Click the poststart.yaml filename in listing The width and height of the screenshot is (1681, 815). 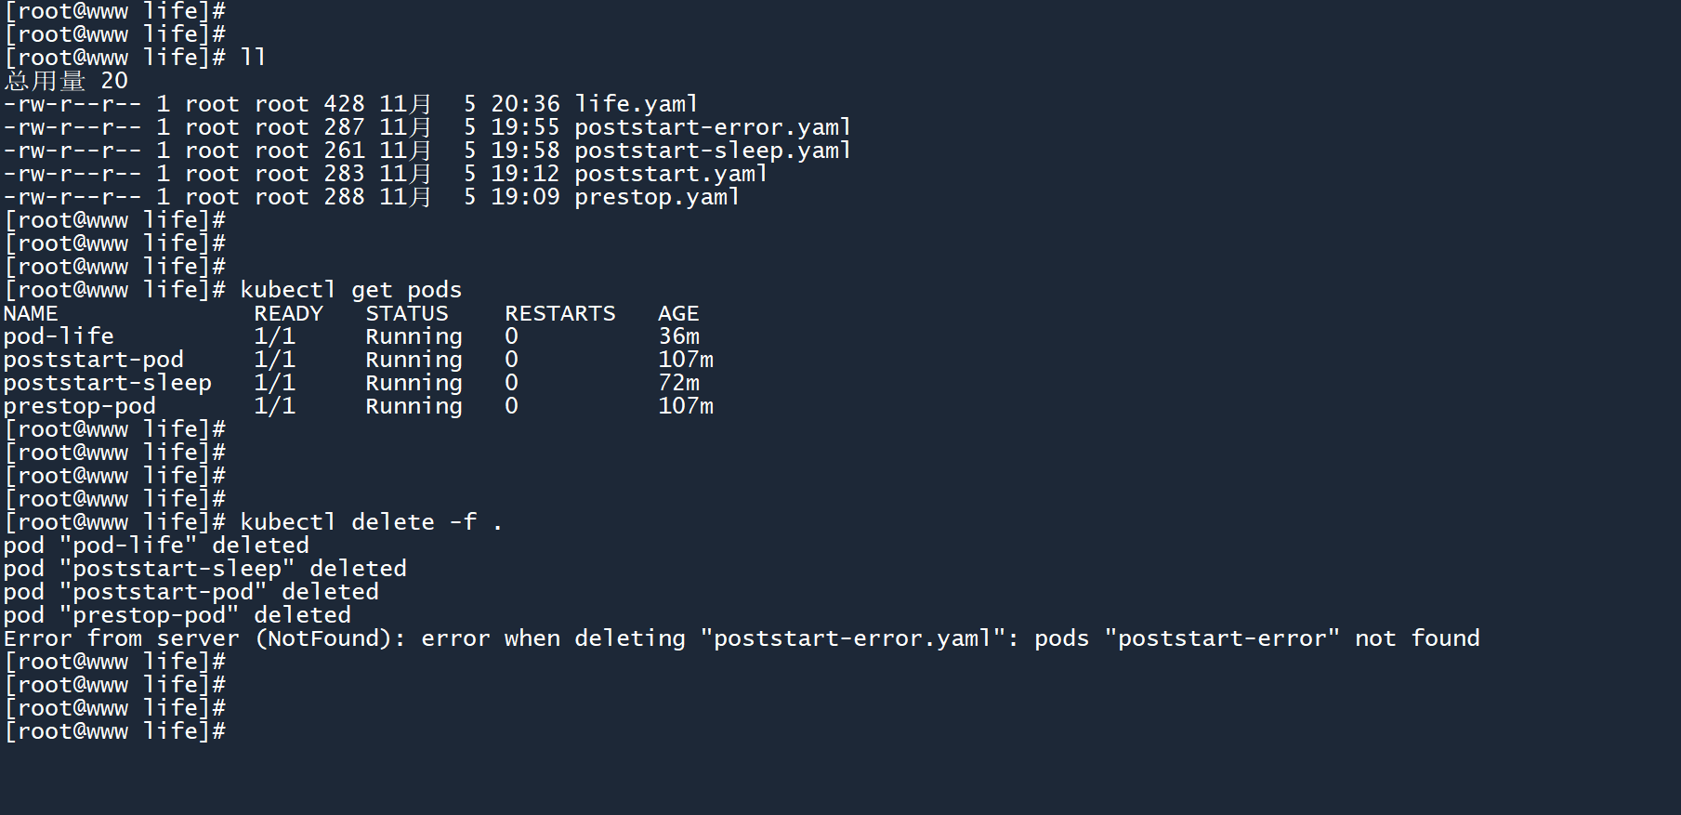pos(670,174)
